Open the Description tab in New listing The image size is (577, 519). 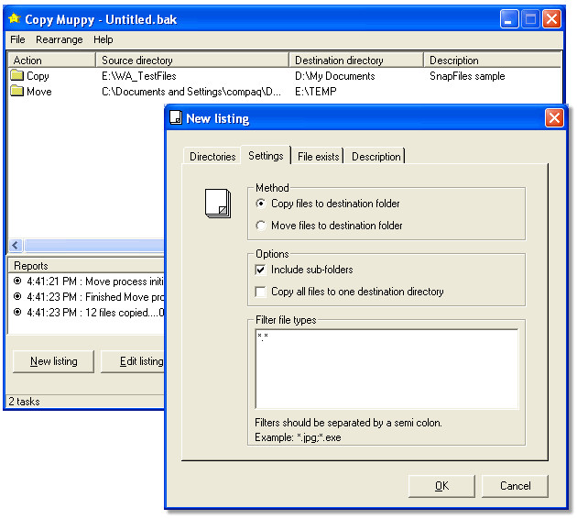(376, 157)
